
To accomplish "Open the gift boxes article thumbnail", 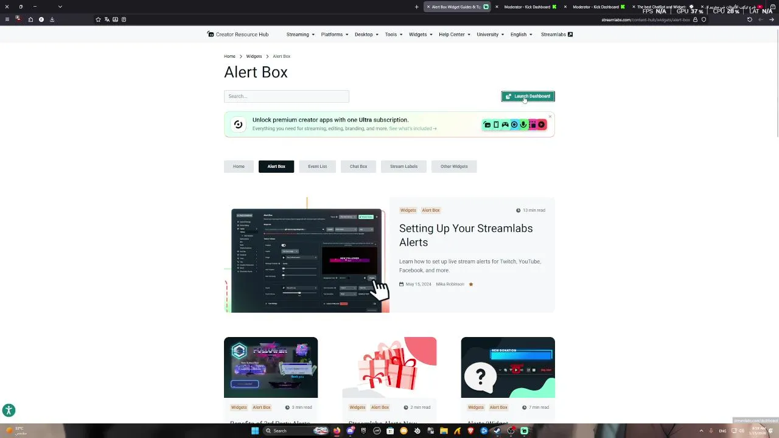I will click(x=389, y=367).
